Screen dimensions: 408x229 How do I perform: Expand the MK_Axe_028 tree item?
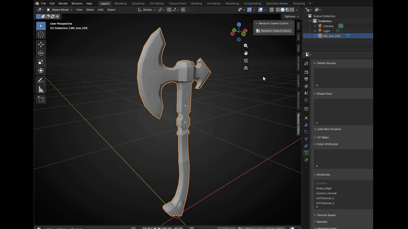pyautogui.click(x=315, y=36)
